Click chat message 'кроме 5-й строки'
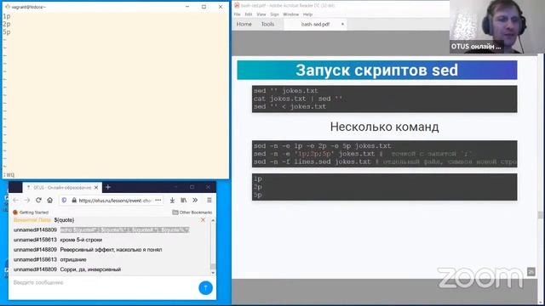545x306 pixels. coord(81,240)
